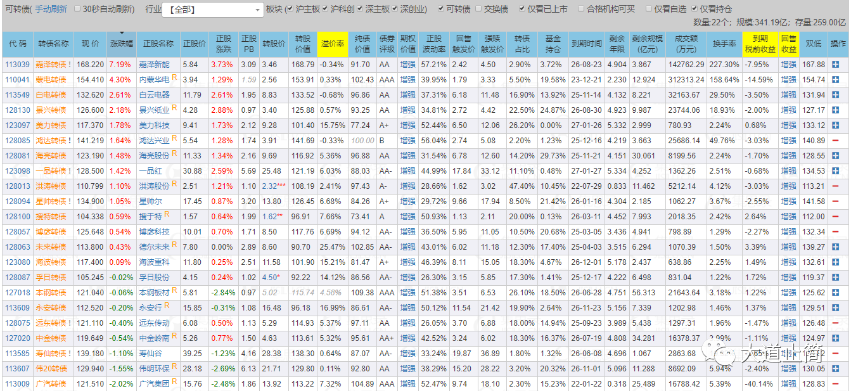The height and width of the screenshot is (391, 851).
Task: Sort by 换手率 column header
Action: tap(724, 44)
